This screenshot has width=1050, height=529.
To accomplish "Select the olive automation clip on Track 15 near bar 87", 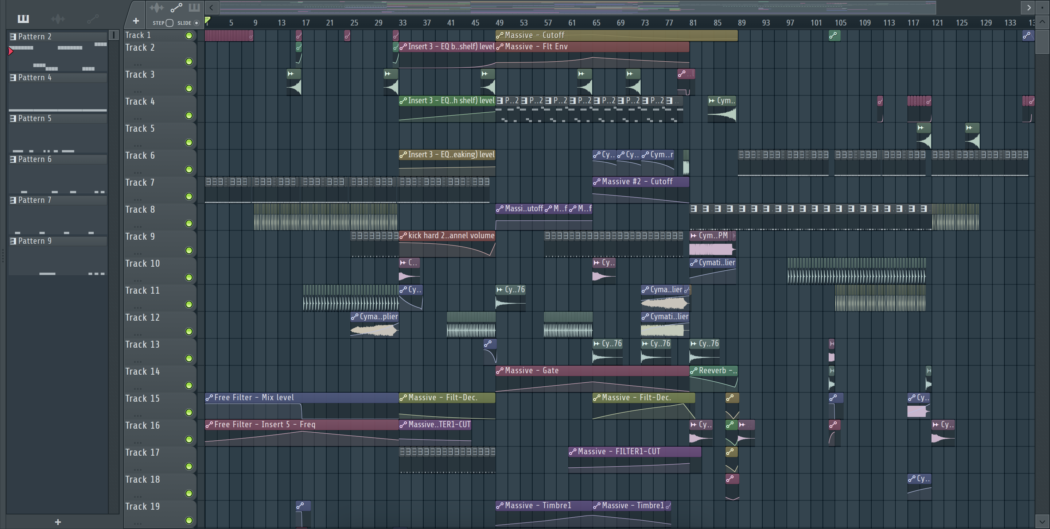I will pyautogui.click(x=732, y=397).
